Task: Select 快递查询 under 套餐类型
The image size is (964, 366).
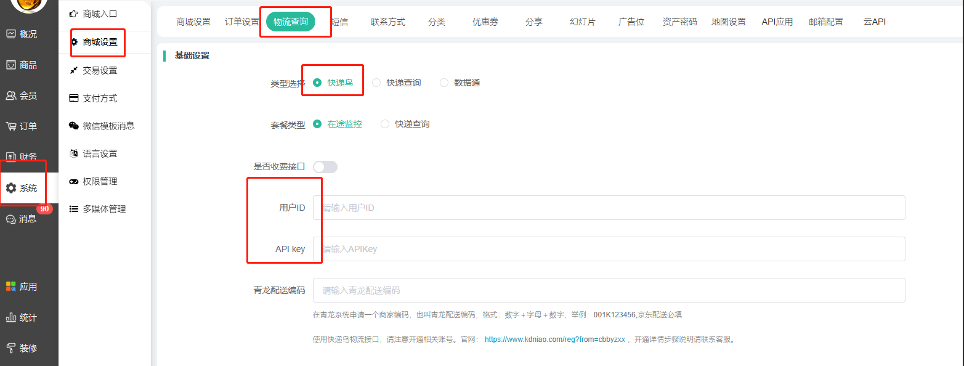Action: (x=385, y=124)
